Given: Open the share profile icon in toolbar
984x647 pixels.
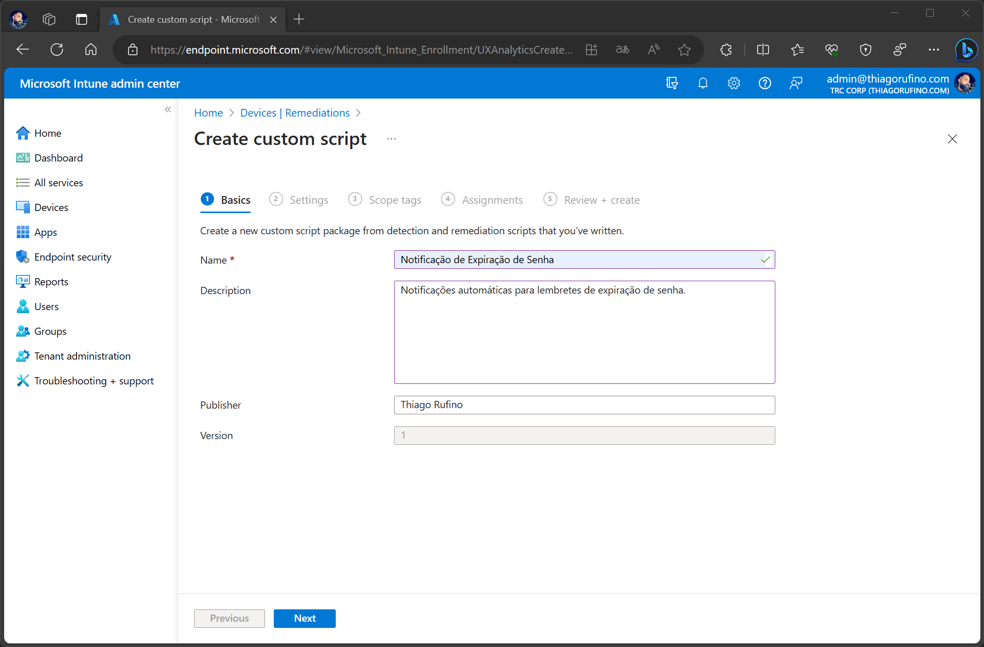Looking at the screenshot, I should pos(900,50).
